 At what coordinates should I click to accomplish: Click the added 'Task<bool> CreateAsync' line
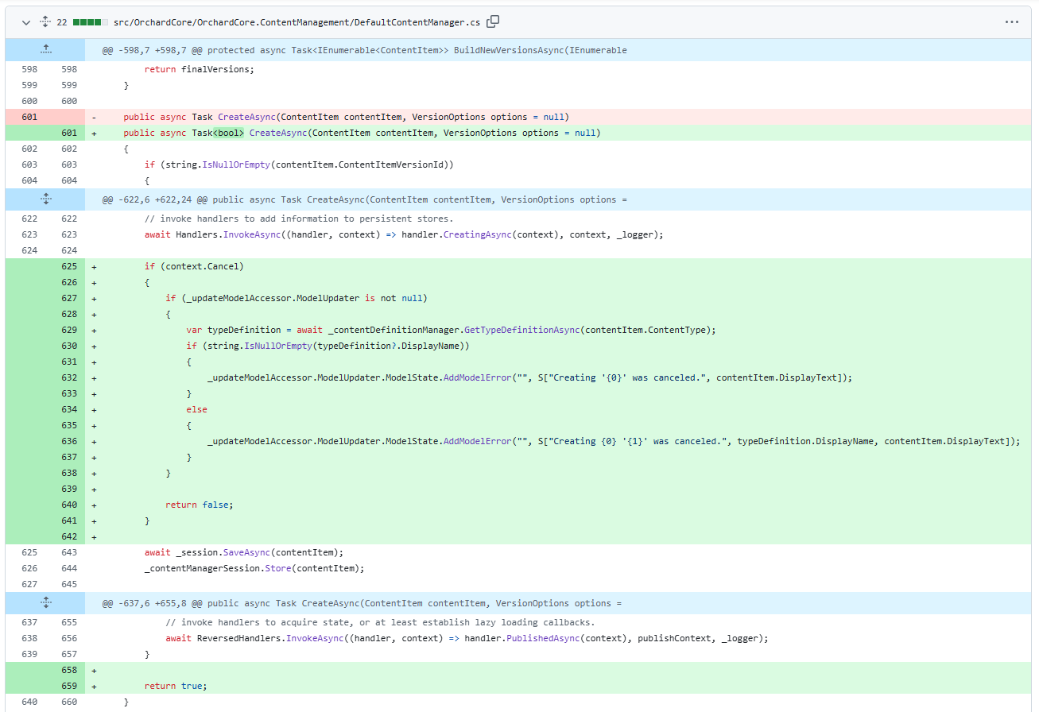tap(362, 133)
